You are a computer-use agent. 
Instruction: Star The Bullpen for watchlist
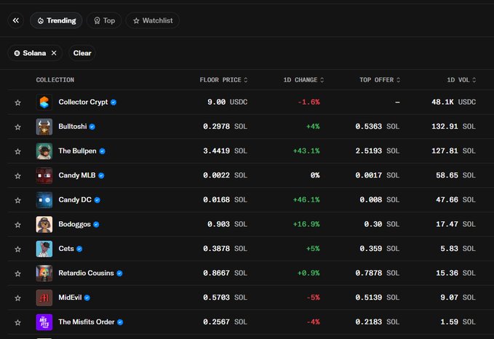(17, 151)
